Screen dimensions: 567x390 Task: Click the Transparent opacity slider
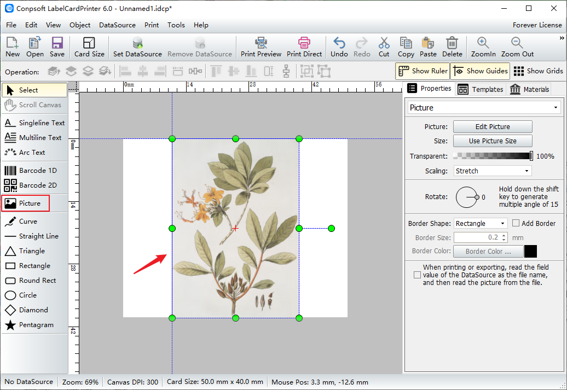pyautogui.click(x=493, y=156)
